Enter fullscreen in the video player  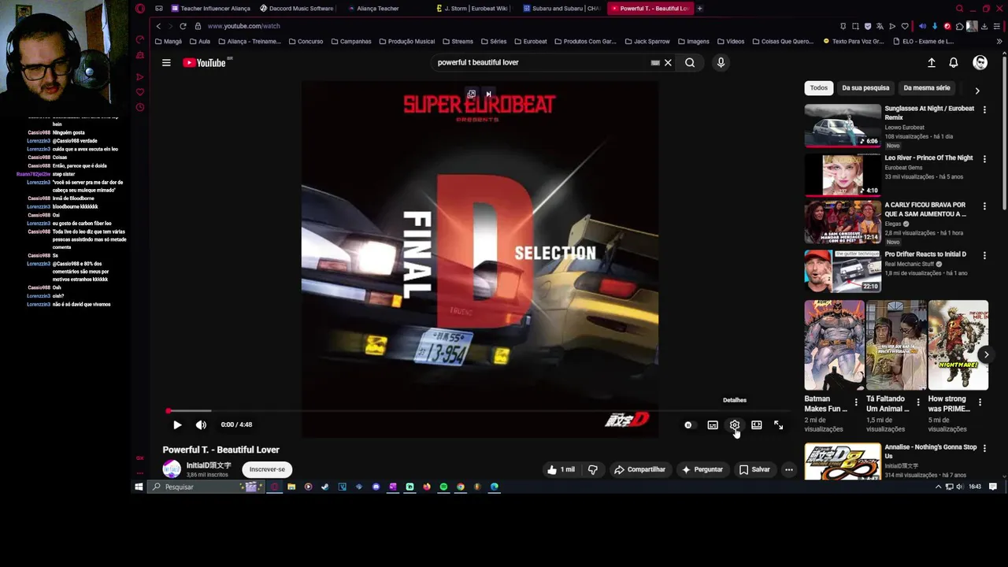click(778, 424)
